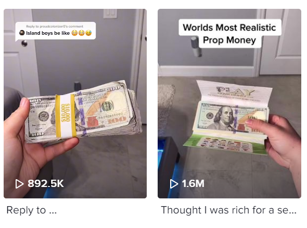Click the 'Prop Money' overlay line

[x=229, y=40]
